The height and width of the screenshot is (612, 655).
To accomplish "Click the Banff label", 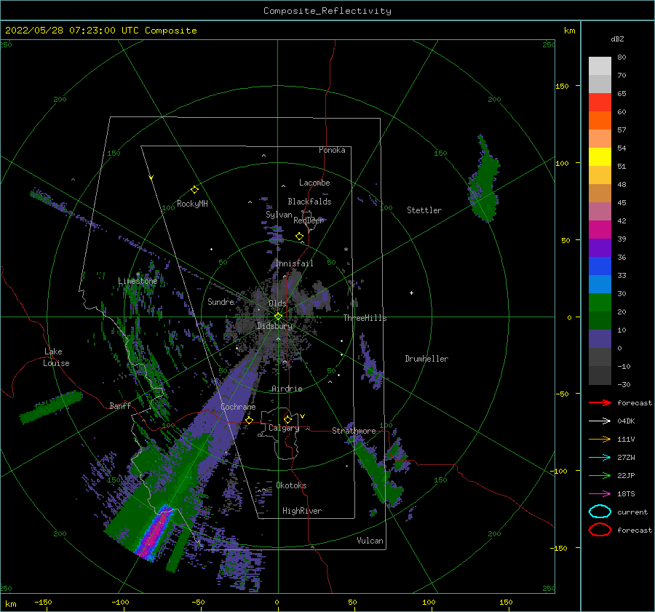I will (120, 405).
